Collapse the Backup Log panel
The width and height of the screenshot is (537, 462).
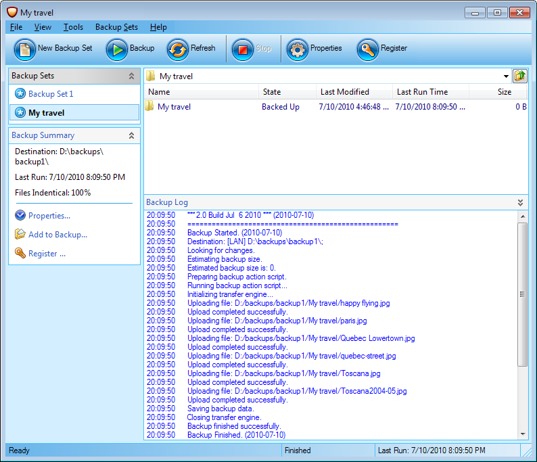pyautogui.click(x=520, y=202)
